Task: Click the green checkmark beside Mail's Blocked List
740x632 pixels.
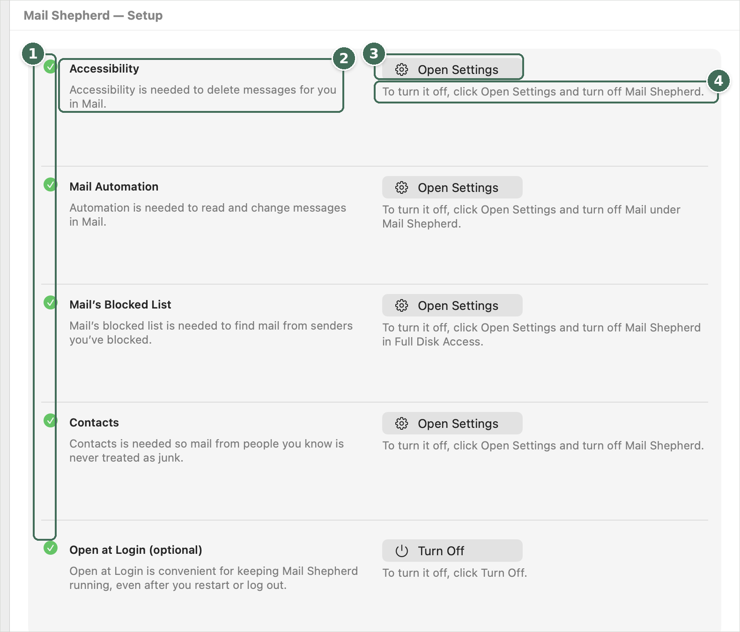Action: 50,303
